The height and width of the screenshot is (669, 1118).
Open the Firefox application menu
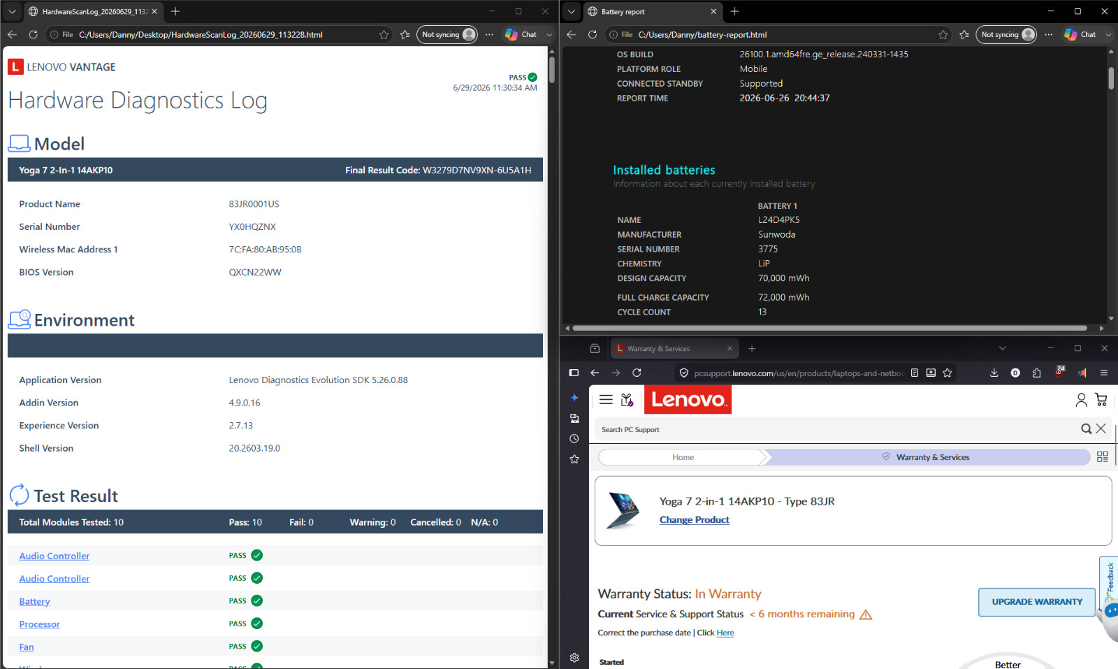(1104, 373)
